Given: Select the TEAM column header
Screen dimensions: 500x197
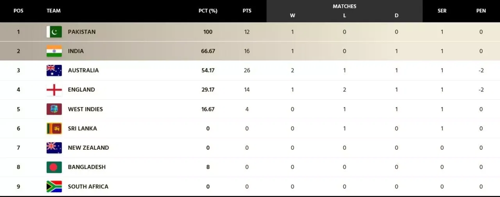Looking at the screenshot, I should [54, 11].
